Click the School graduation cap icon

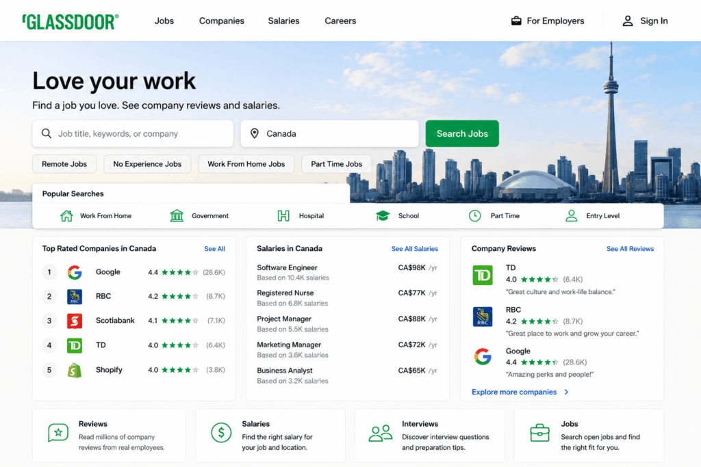[383, 215]
